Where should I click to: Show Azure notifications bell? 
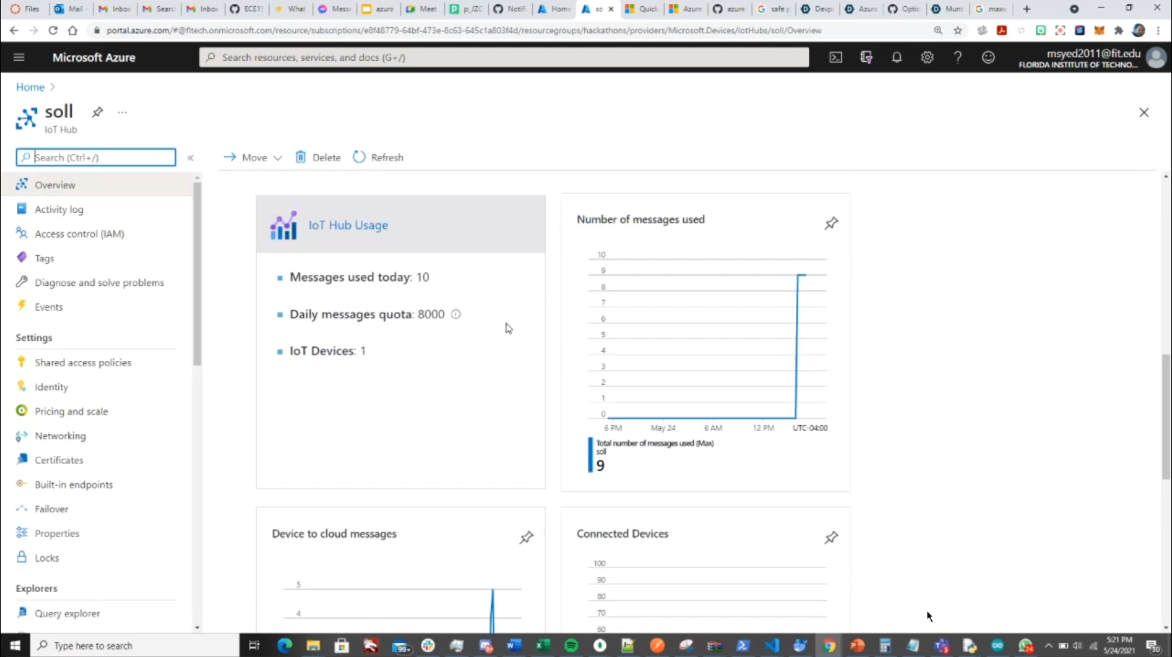click(x=896, y=58)
